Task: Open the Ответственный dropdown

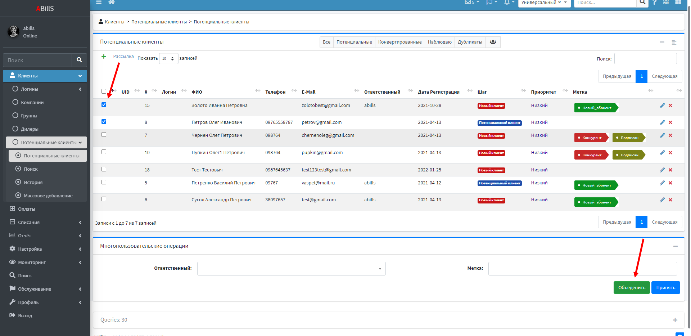Action: coord(291,269)
